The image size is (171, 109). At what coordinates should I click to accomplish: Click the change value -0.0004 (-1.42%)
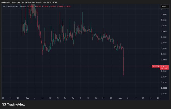point(64,7)
